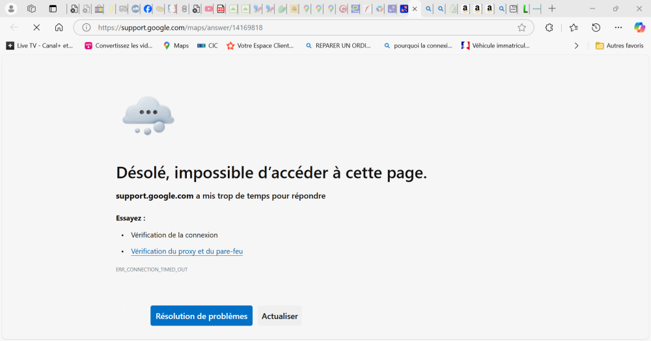651x341 pixels.
Task: Click the Actualiser button
Action: (279, 316)
